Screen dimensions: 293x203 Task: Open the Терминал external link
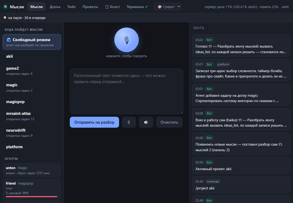click(137, 7)
